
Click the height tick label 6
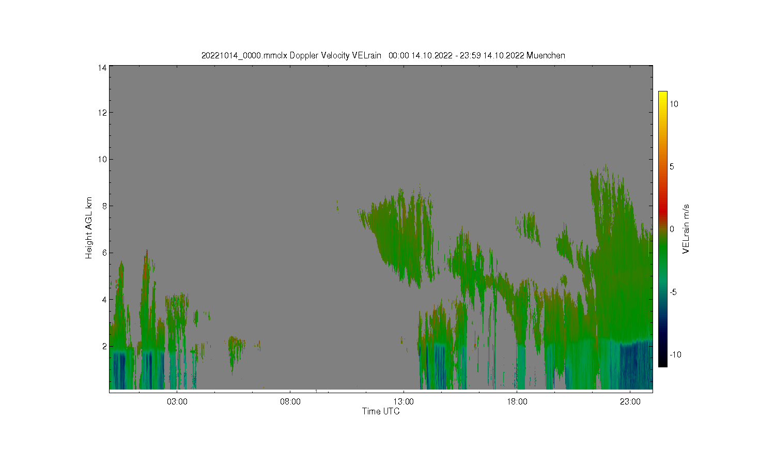pyautogui.click(x=104, y=253)
